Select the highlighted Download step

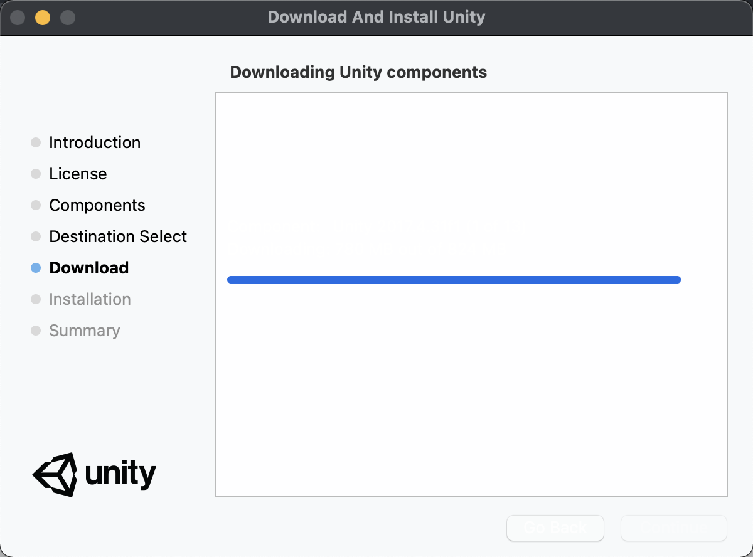coord(88,268)
